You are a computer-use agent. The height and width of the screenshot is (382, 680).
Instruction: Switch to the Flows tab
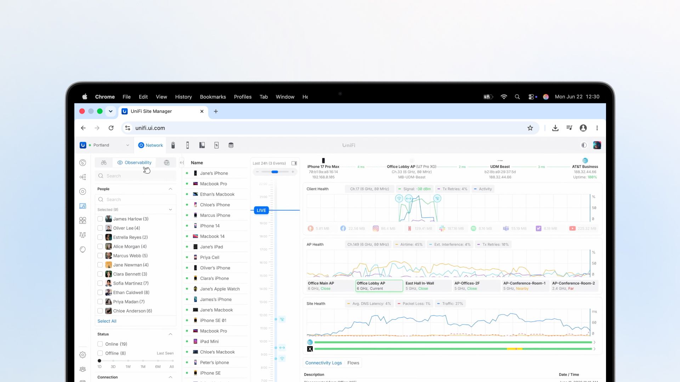click(x=353, y=363)
